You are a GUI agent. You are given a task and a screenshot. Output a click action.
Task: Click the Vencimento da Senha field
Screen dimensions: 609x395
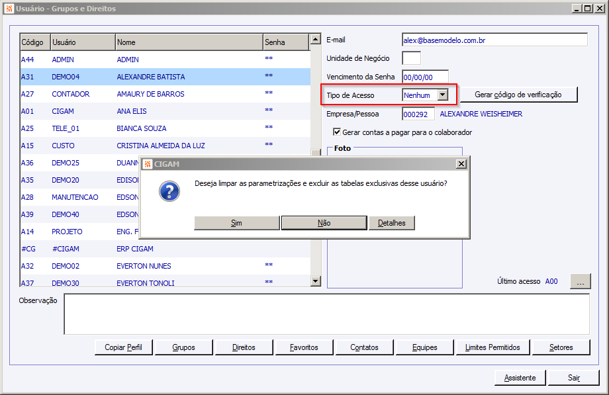tap(425, 77)
